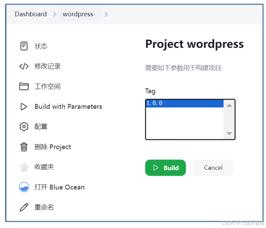Select Build with Parameters in sidebar
Image resolution: width=266 pixels, height=228 pixels.
pos(68,107)
